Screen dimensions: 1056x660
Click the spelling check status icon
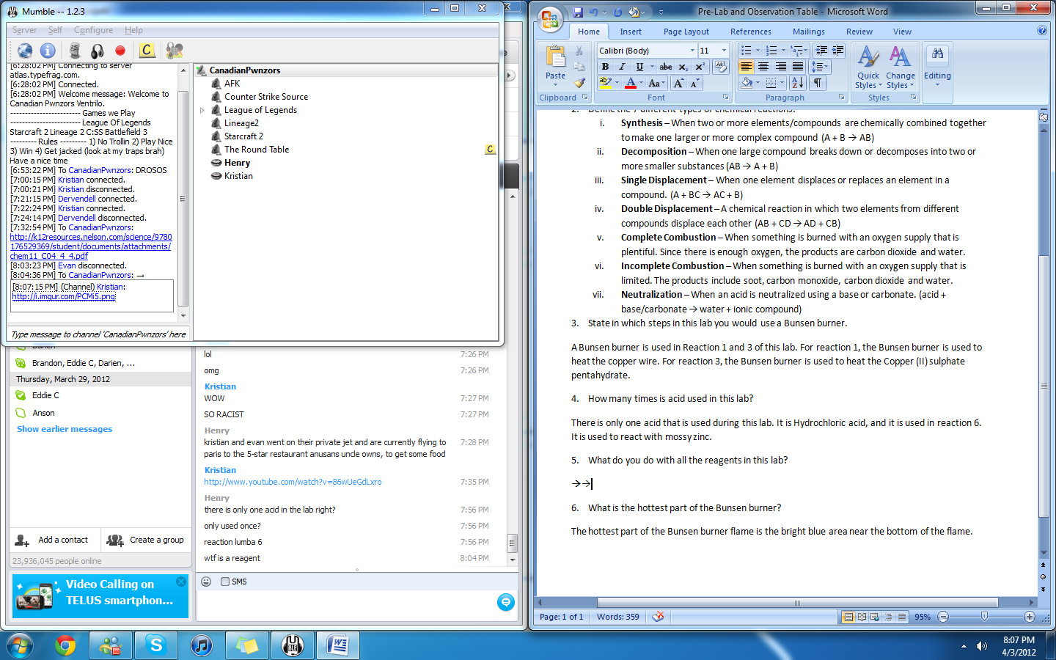(x=658, y=617)
